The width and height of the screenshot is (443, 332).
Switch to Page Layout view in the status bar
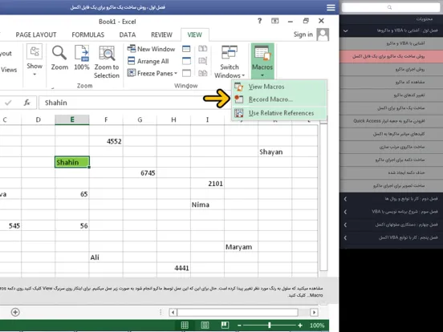[x=205, y=326]
